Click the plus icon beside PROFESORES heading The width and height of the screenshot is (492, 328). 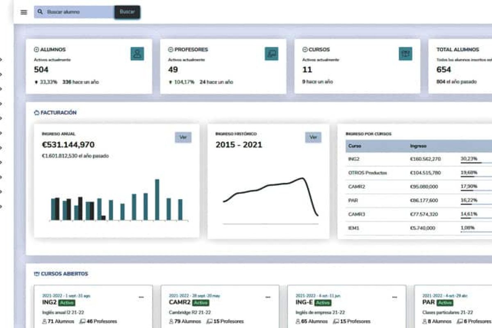coord(171,50)
